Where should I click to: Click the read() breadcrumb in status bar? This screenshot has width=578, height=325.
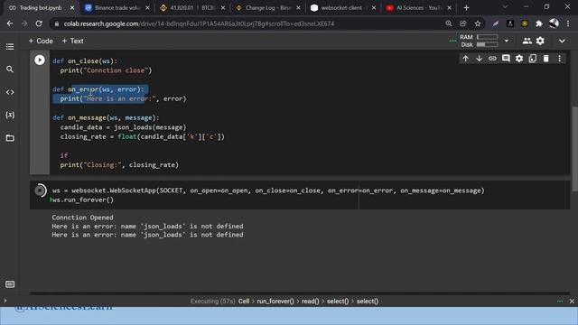310,302
